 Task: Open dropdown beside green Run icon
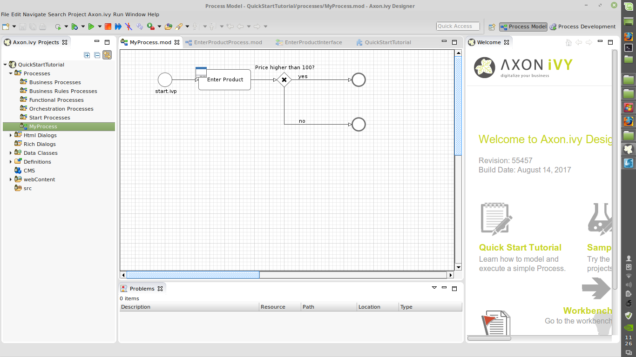100,26
